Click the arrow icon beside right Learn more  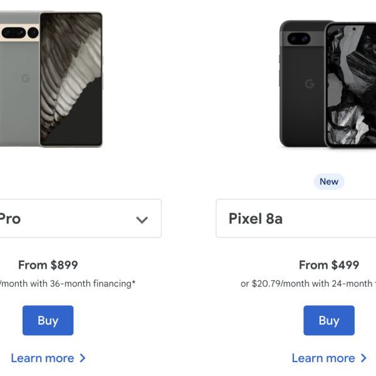pyautogui.click(x=363, y=358)
